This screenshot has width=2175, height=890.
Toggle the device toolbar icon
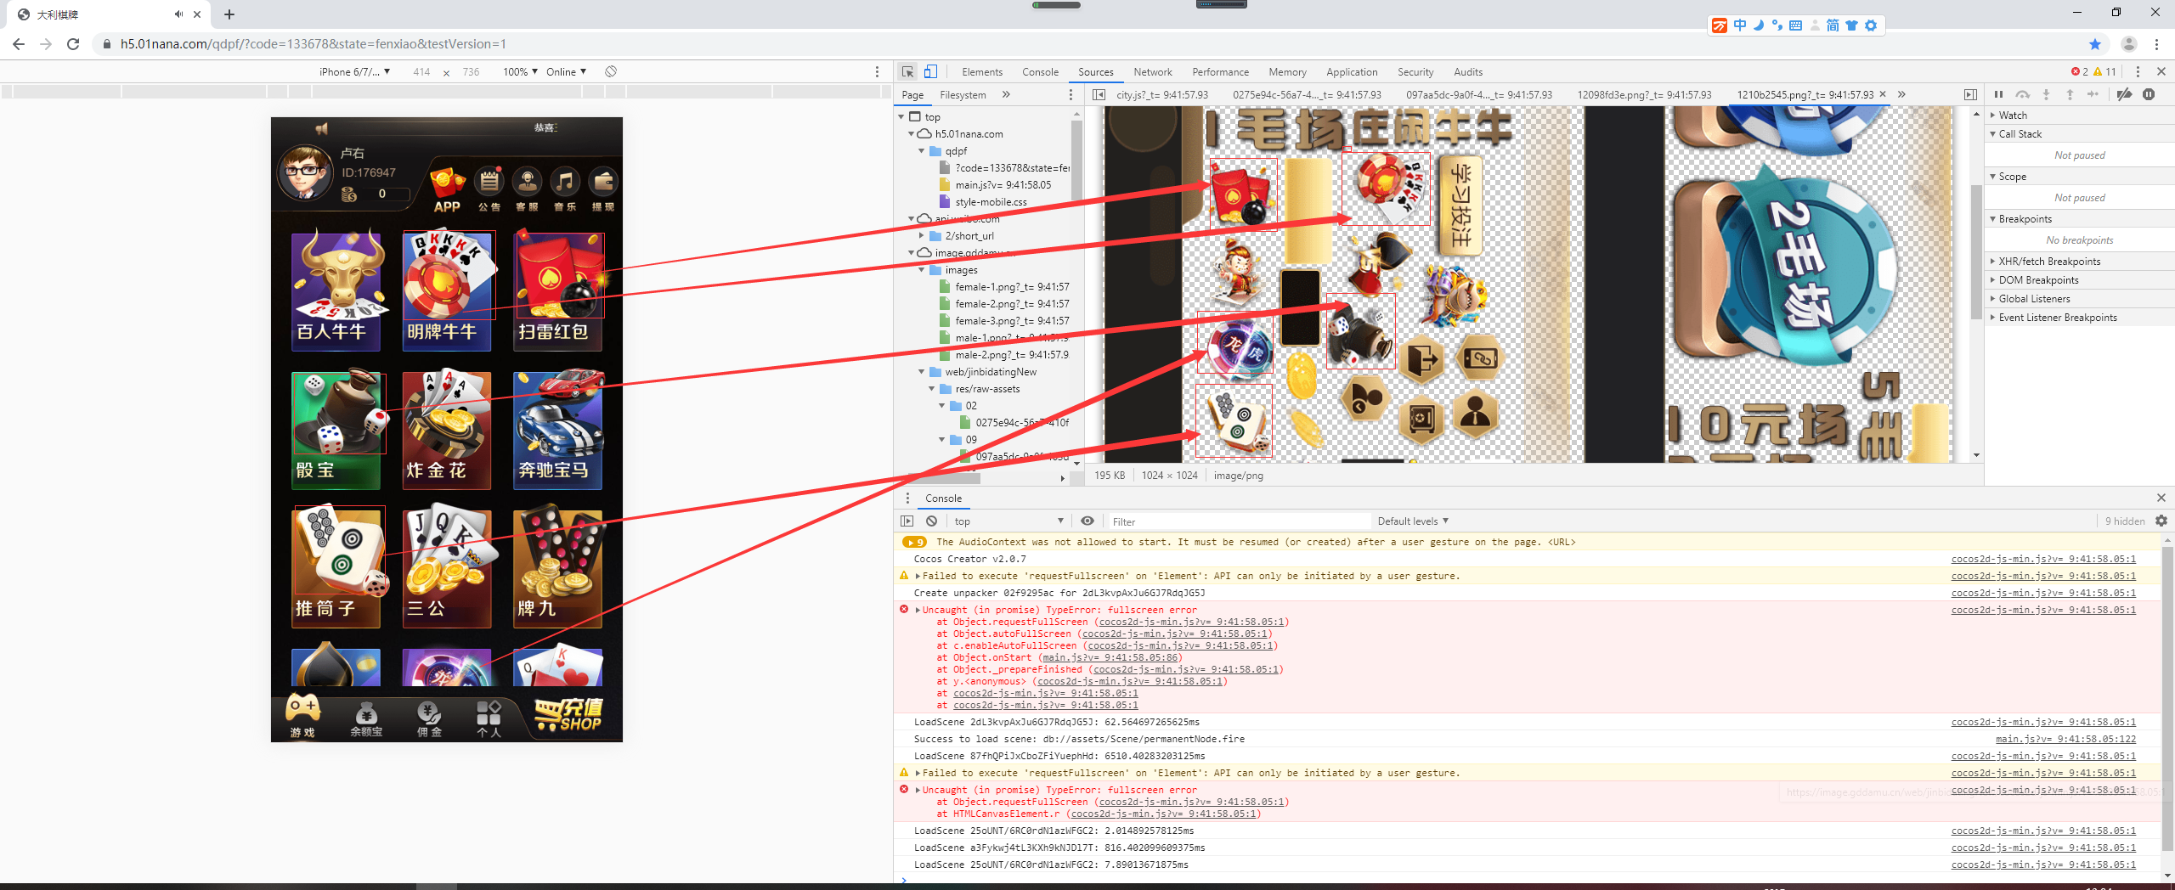point(930,71)
